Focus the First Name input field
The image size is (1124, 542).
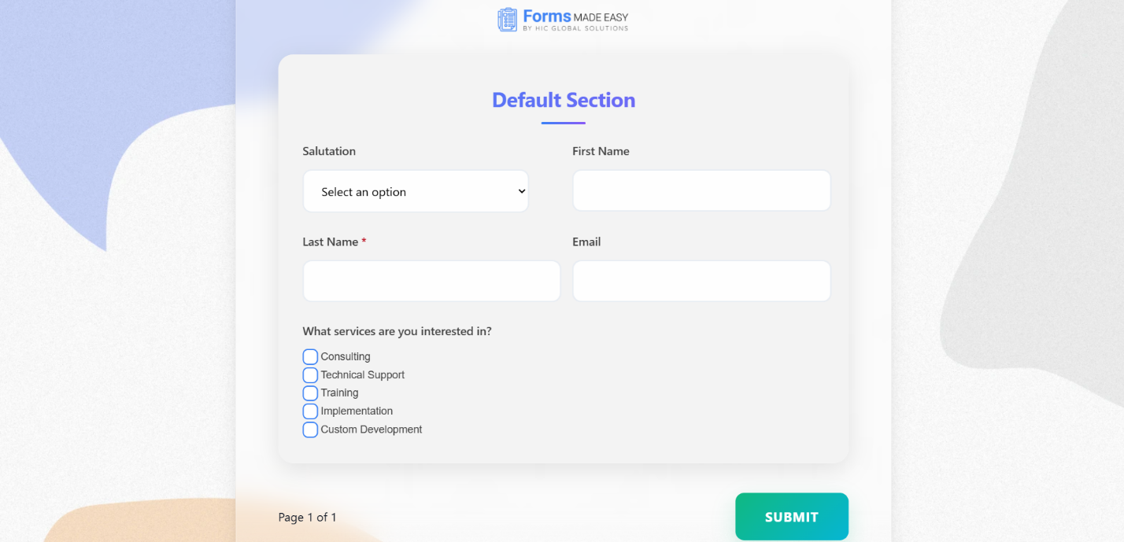(701, 191)
